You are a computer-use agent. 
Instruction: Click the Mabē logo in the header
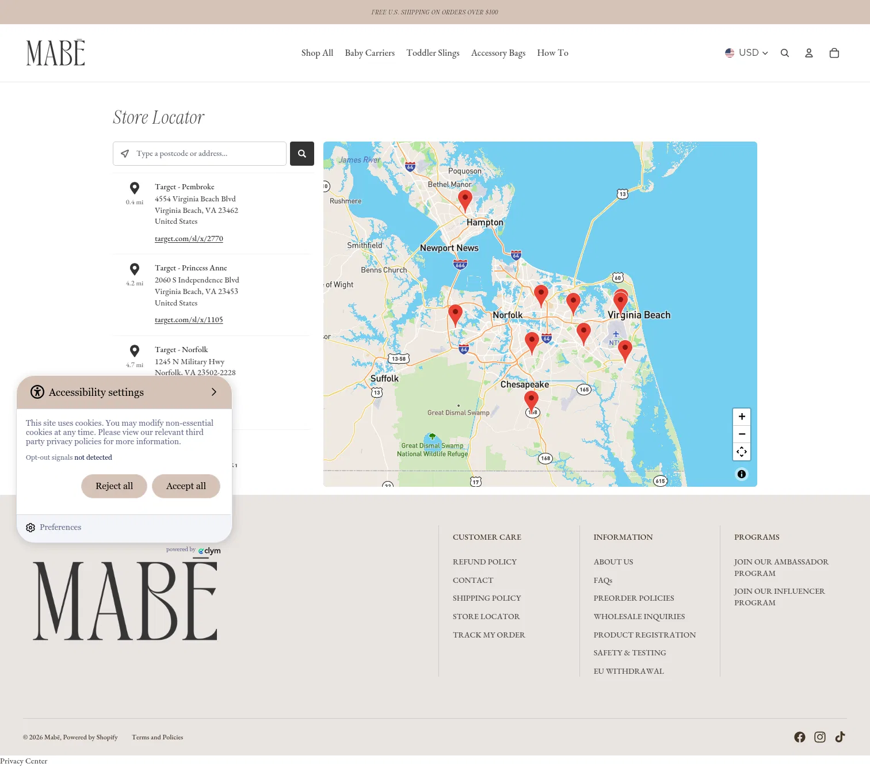[x=56, y=52]
